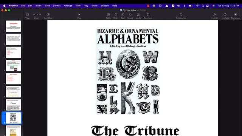This screenshot has width=242, height=136.
Task: Select slide 2 thumbnail in navigator
Action: [x=14, y=39]
